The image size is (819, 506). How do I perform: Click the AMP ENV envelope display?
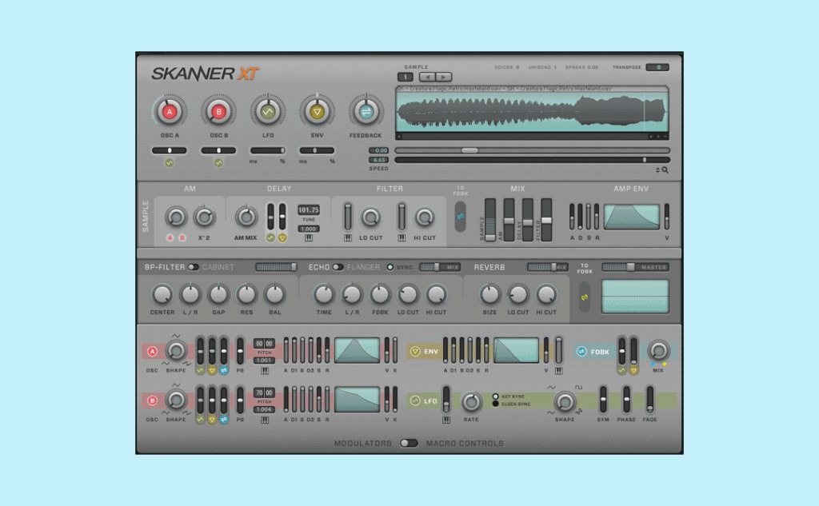click(x=632, y=217)
